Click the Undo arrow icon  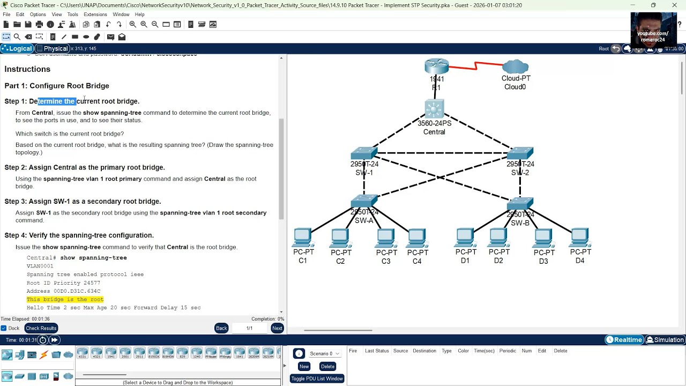[108, 24]
